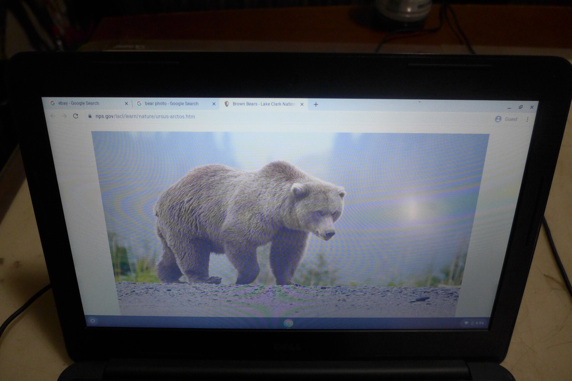Close the ebay - Google Search tab
This screenshot has height=381, width=572.
point(126,104)
